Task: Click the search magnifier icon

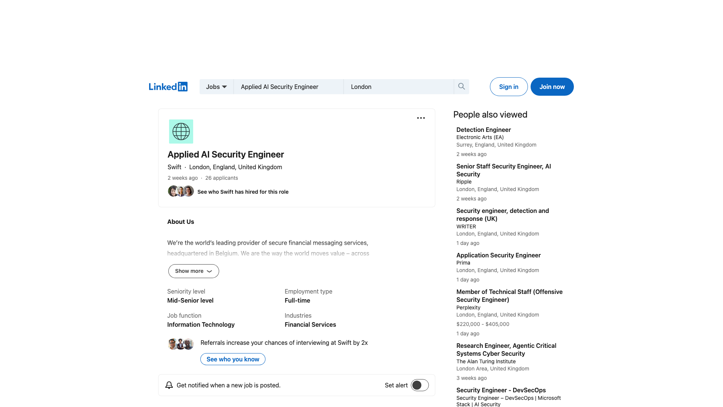Action: tap(461, 87)
